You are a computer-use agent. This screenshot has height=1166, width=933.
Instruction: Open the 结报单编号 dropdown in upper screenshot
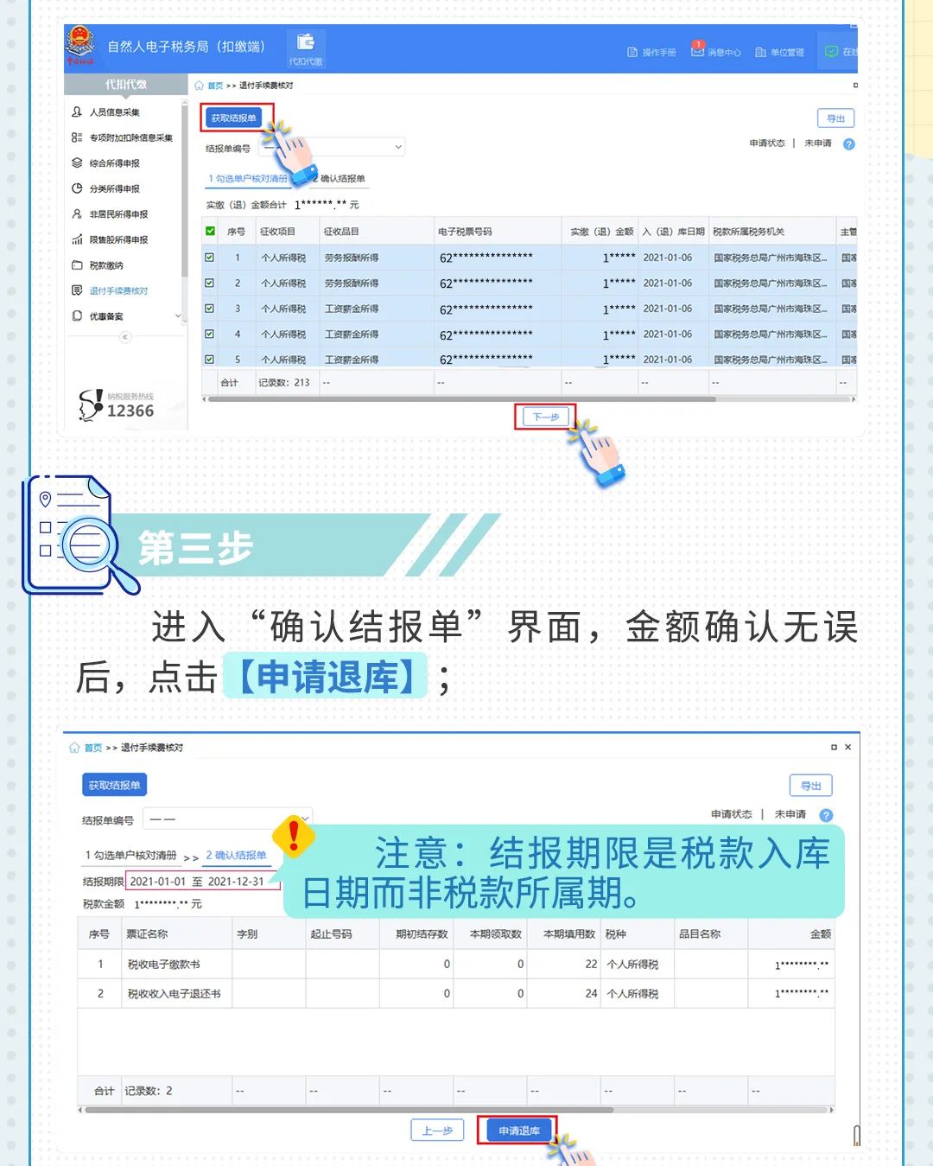(332, 148)
